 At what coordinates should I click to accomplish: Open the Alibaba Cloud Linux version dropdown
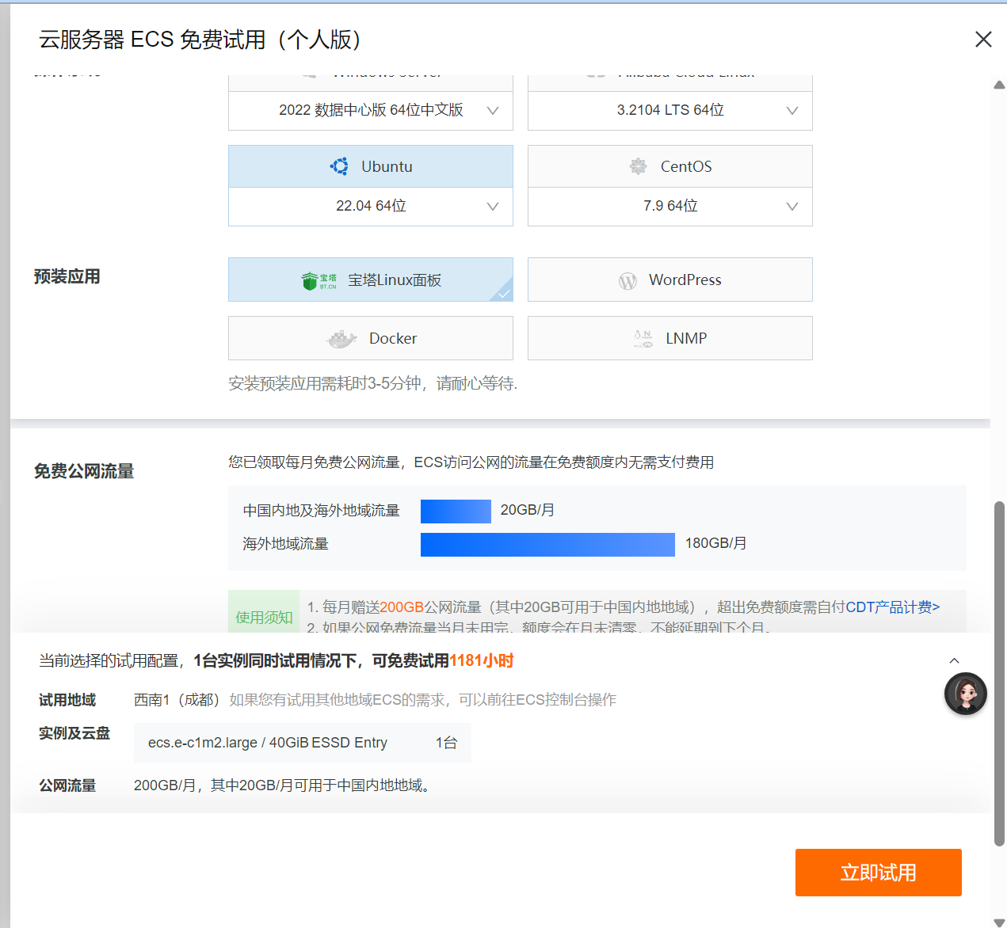click(x=670, y=111)
